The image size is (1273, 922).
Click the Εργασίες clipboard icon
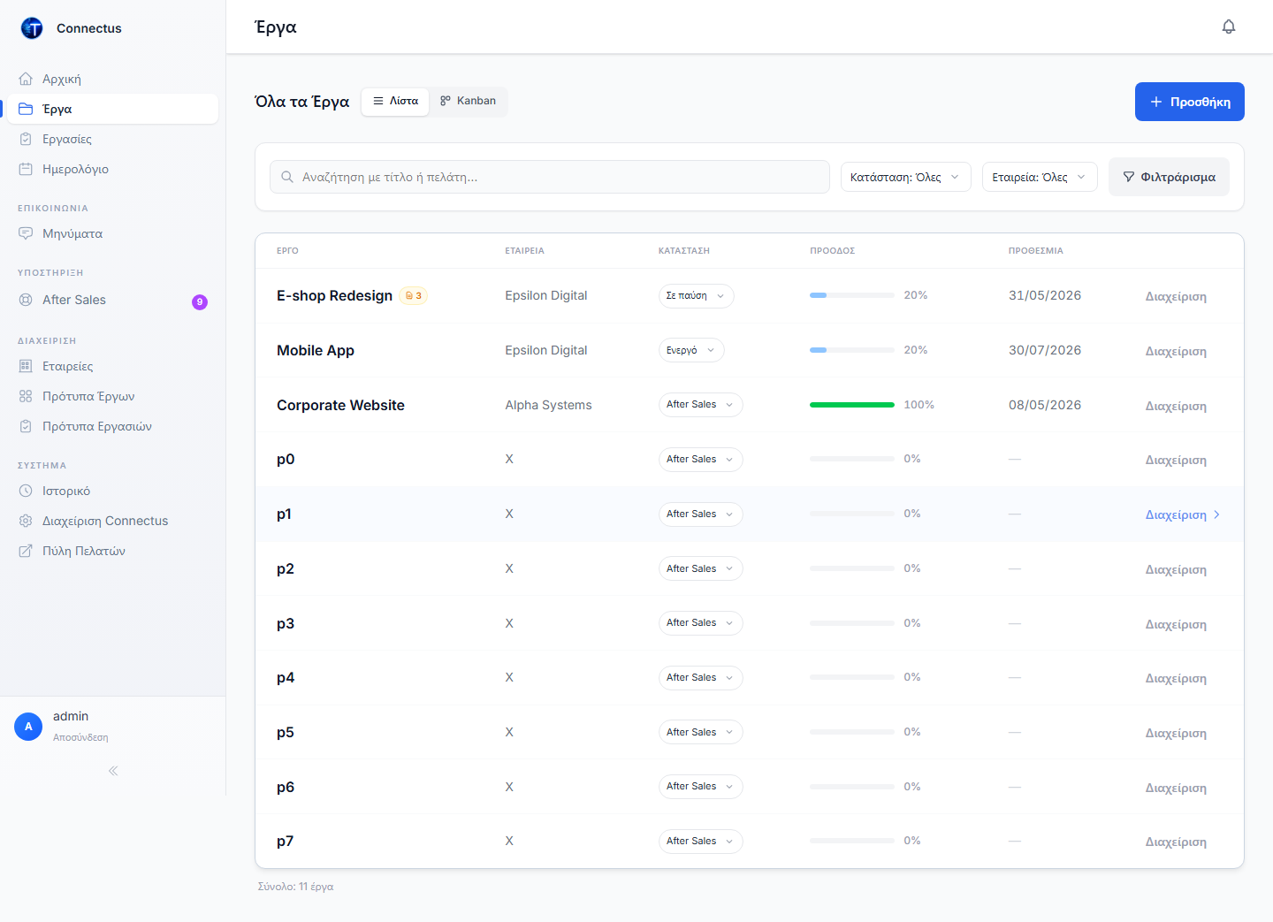[x=26, y=139]
